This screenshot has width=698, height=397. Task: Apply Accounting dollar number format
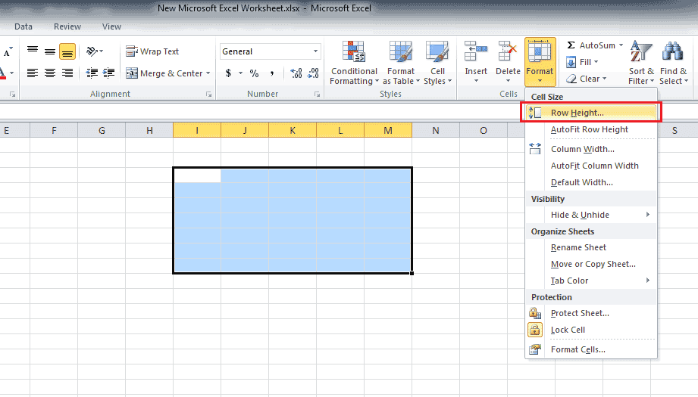click(x=228, y=73)
